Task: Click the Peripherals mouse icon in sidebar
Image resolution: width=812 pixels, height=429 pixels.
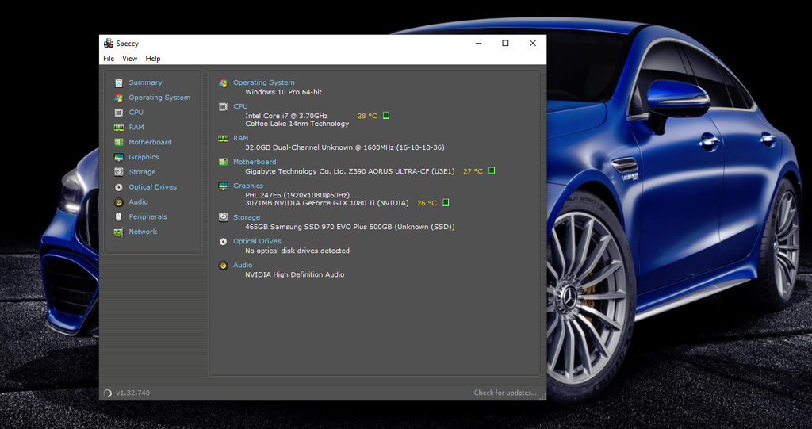Action: [x=119, y=217]
